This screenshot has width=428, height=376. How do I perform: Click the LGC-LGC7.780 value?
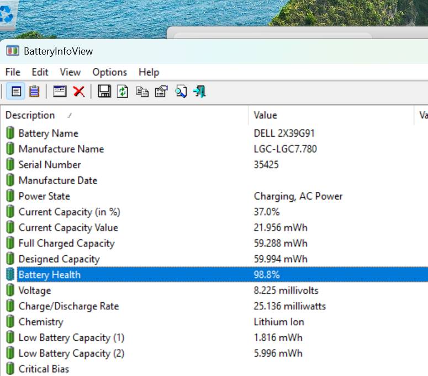tap(286, 149)
